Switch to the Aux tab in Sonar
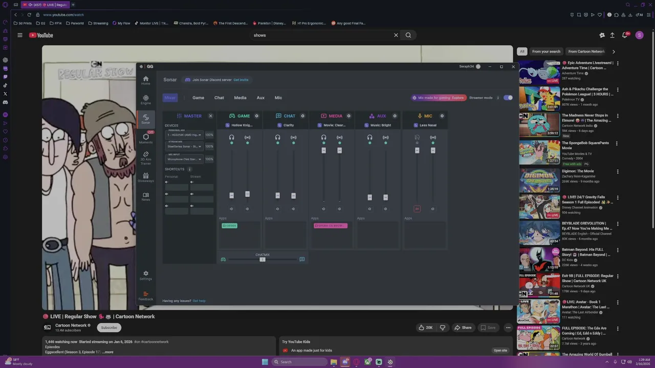This screenshot has width=655, height=368. 260,98
